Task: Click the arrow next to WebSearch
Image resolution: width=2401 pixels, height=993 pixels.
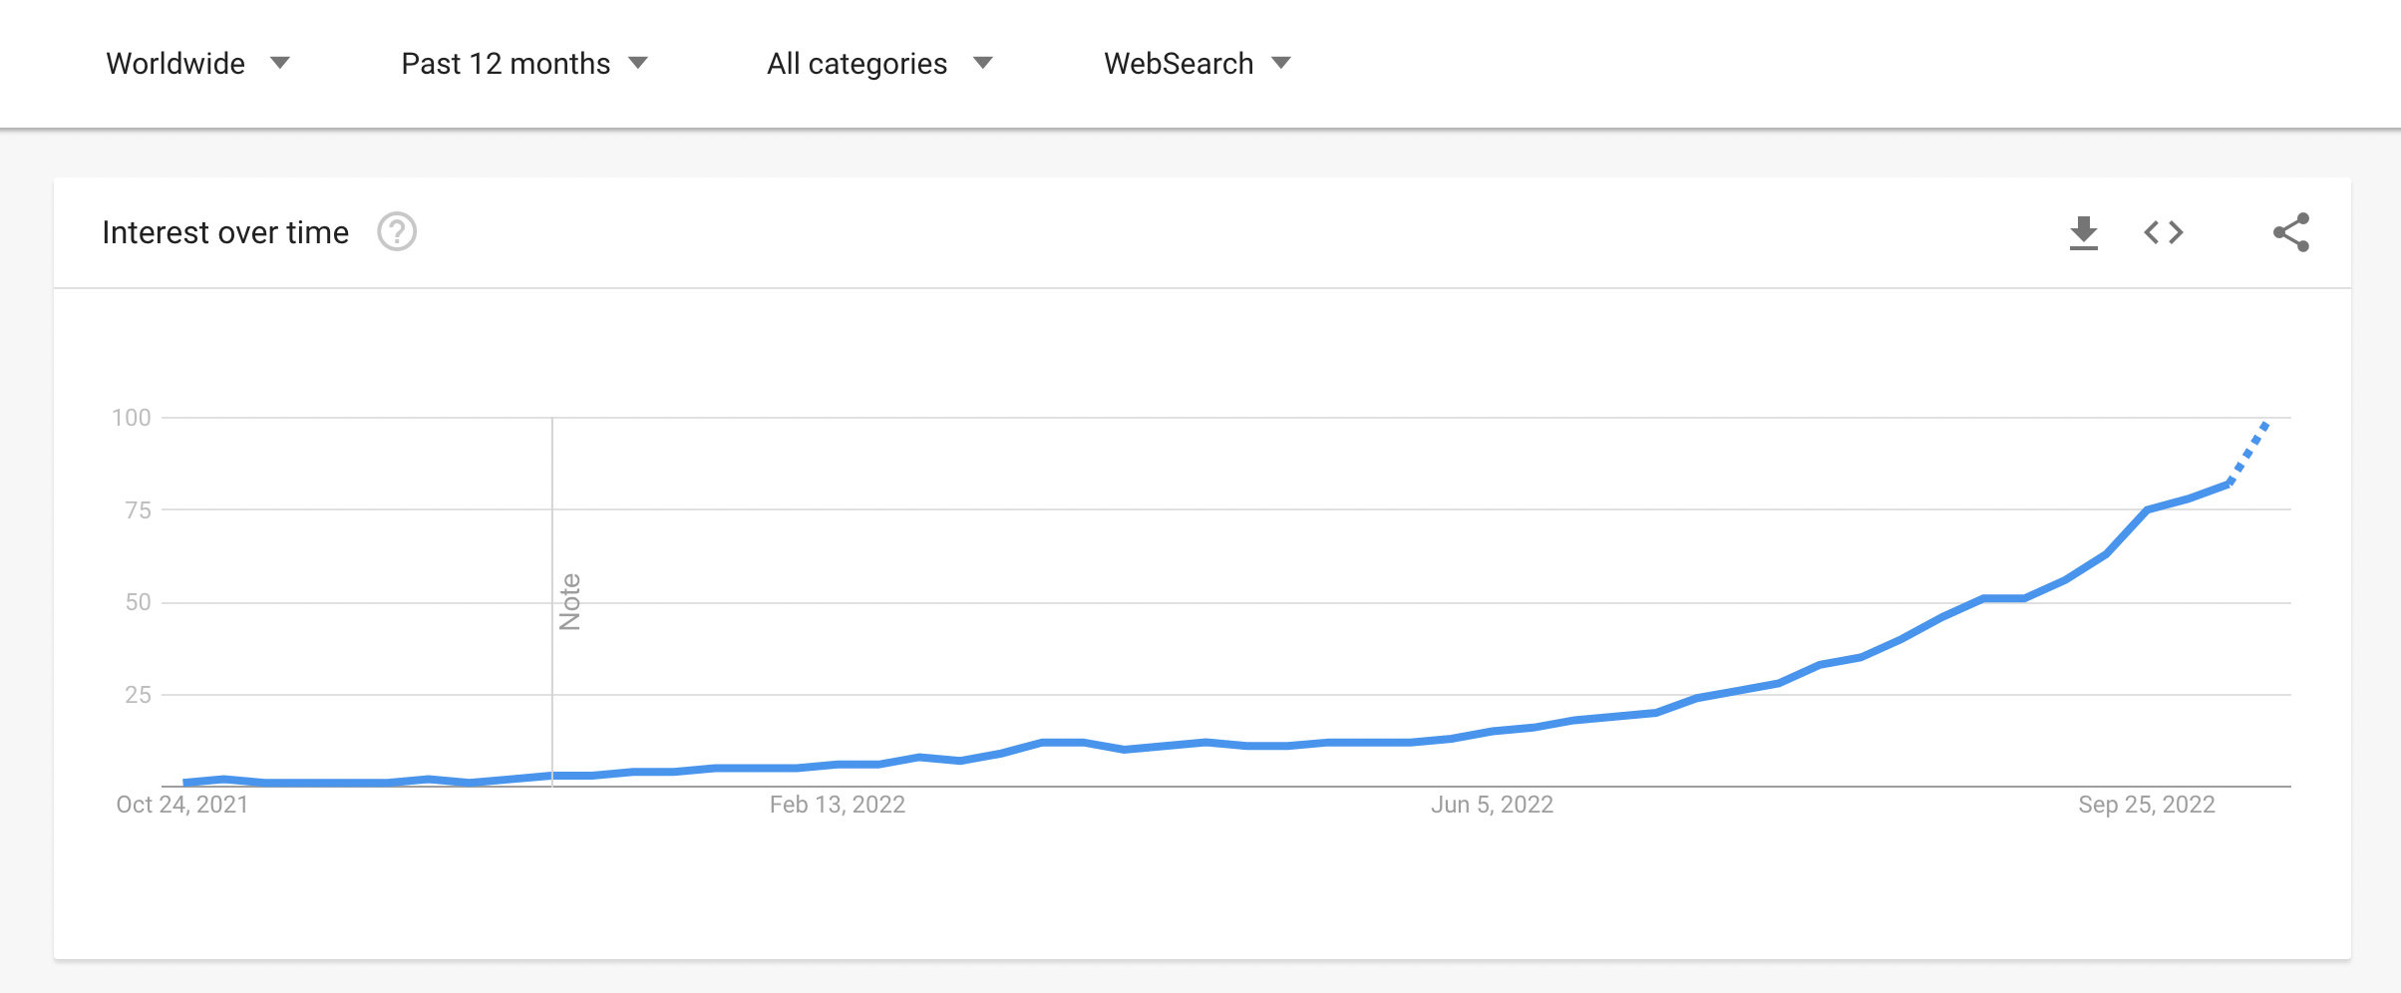Action: point(1281,64)
